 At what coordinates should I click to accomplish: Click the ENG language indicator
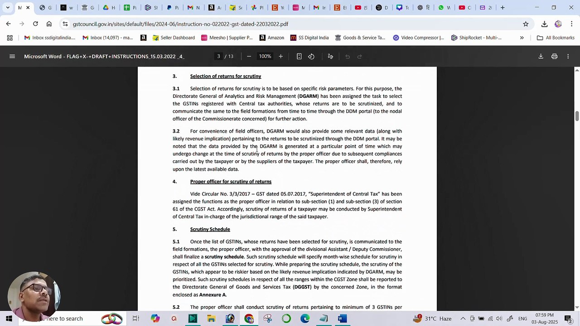tap(522, 319)
